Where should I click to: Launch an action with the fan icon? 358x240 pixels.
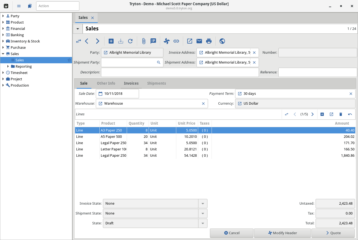pos(166,41)
